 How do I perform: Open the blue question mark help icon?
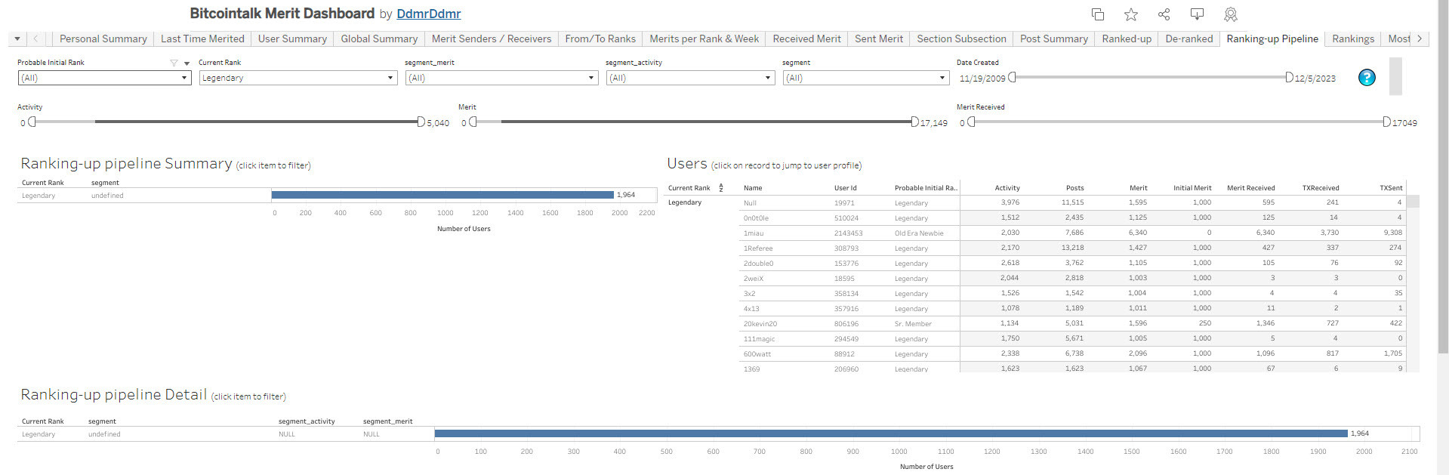pyautogui.click(x=1367, y=77)
